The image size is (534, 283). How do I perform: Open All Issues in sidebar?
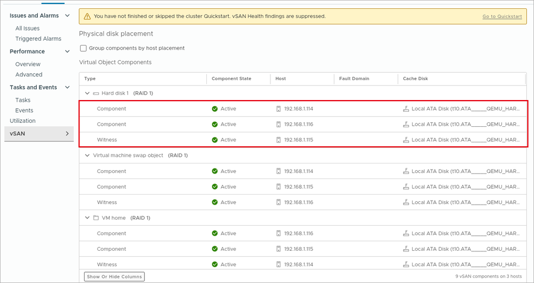[x=27, y=28]
